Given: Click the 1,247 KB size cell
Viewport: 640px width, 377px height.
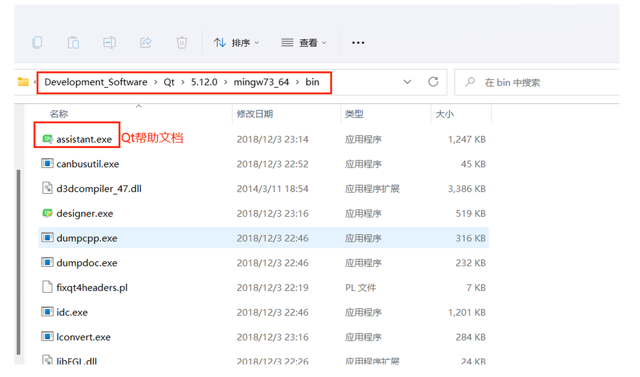Looking at the screenshot, I should click(467, 139).
